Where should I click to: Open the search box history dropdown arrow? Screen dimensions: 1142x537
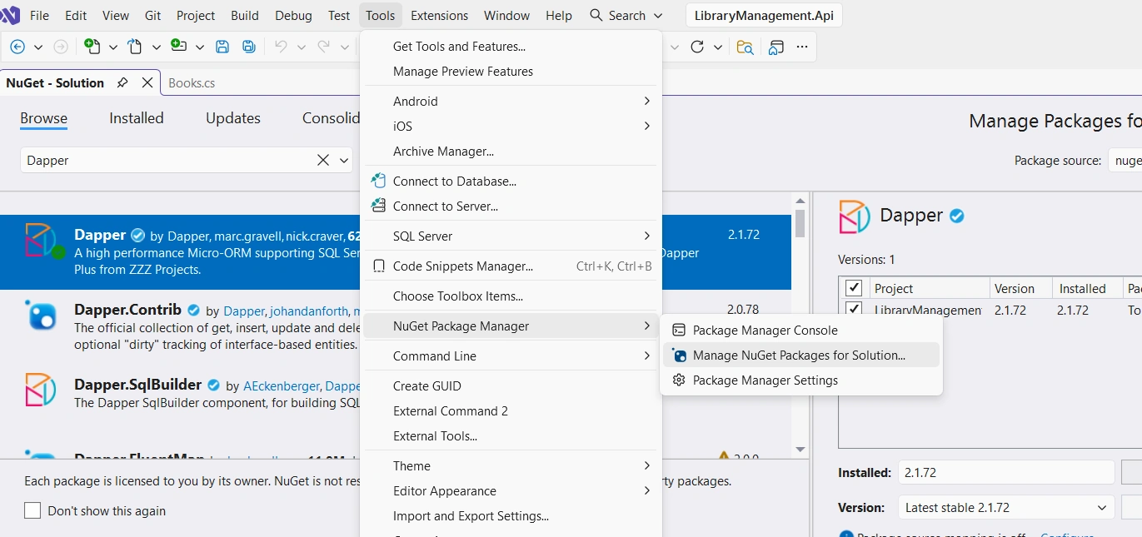point(344,160)
